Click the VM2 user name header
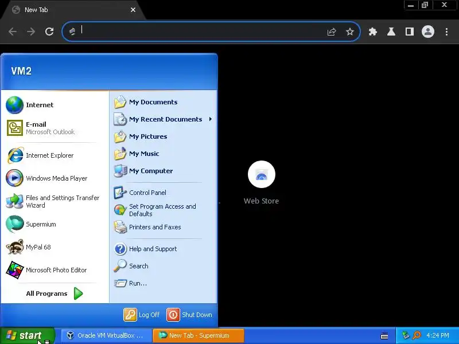The height and width of the screenshot is (344, 459). point(21,71)
